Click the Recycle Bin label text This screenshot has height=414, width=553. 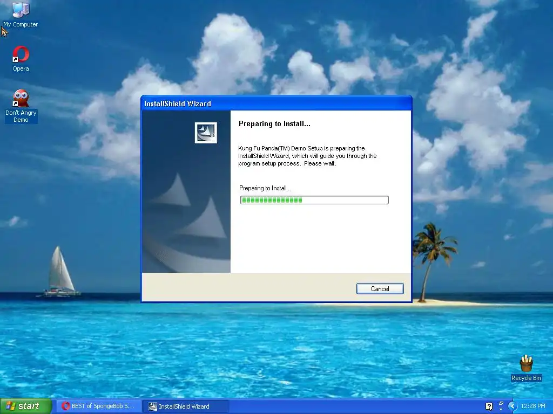[x=526, y=378]
